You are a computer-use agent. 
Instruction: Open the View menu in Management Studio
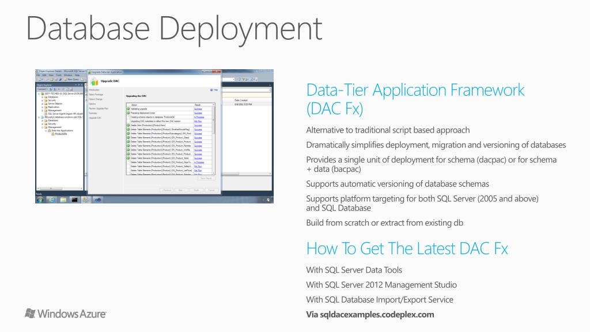pos(51,75)
